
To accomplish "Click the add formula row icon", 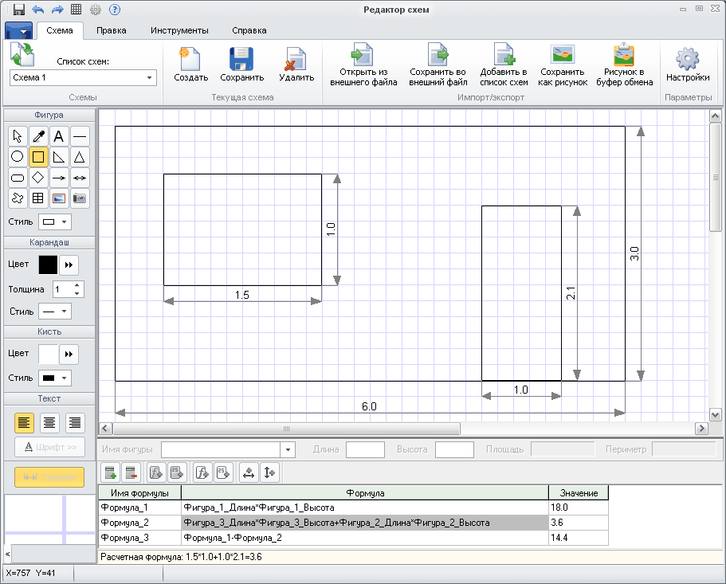I will click(111, 472).
